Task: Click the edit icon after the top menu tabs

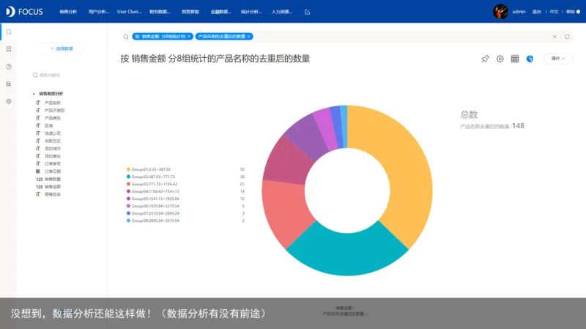Action: 307,12
